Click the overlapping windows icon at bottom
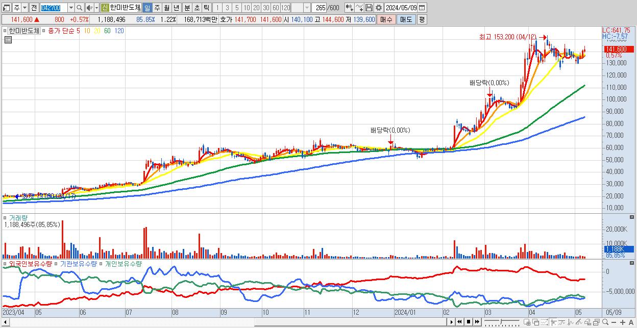 click(535, 322)
